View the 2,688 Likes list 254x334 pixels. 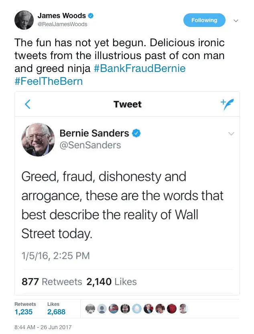click(x=56, y=311)
